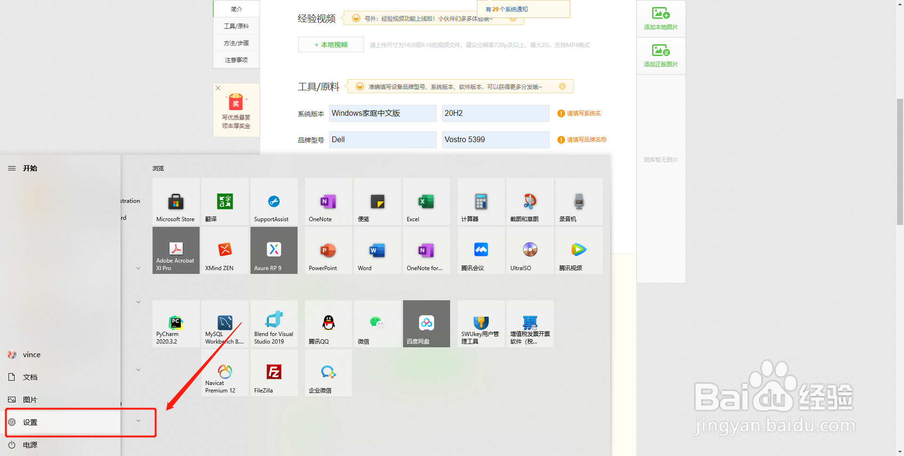Click 添加本地图片 in the right panel

pyautogui.click(x=661, y=18)
